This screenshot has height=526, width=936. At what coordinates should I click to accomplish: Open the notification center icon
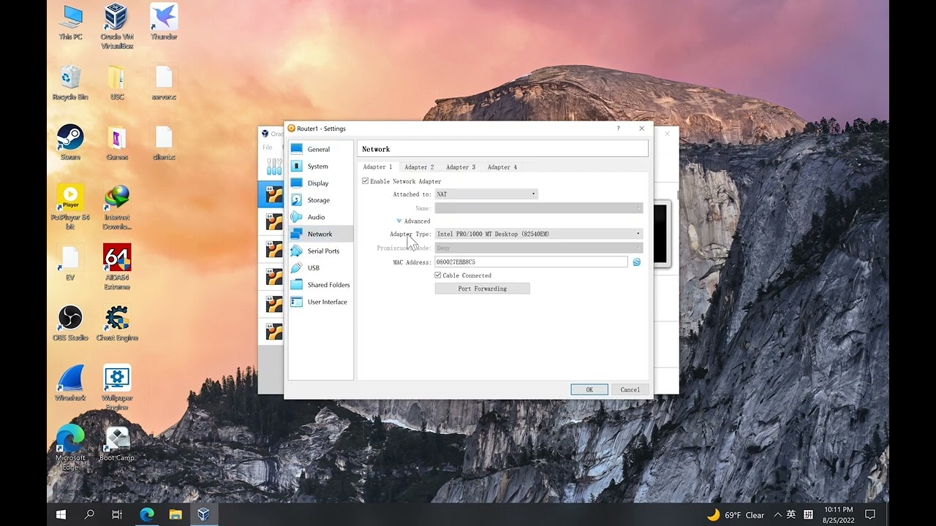click(870, 514)
